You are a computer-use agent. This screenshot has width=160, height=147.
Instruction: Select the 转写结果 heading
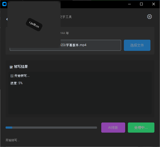click(x=21, y=67)
